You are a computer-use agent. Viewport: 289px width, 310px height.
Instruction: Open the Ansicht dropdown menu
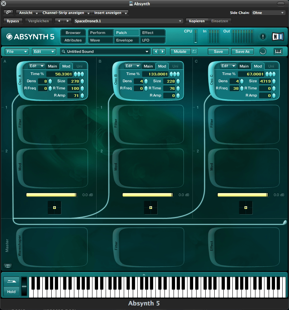pyautogui.click(x=28, y=13)
